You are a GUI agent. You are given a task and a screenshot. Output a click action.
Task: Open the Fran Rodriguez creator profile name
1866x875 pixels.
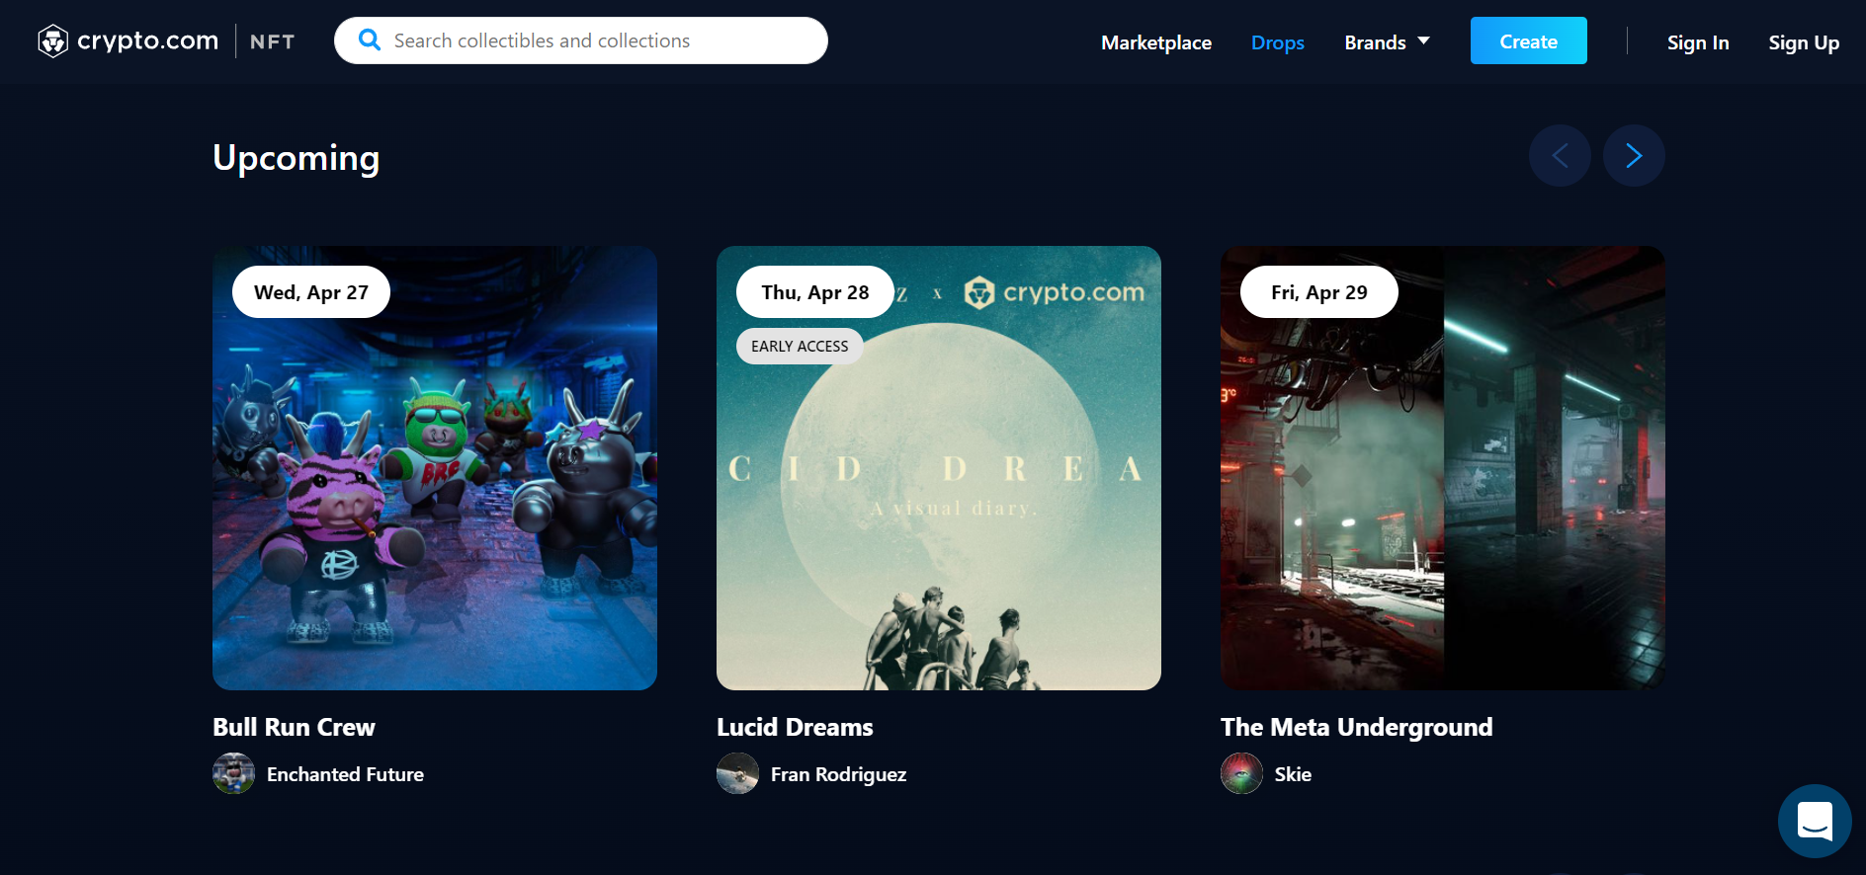click(838, 774)
